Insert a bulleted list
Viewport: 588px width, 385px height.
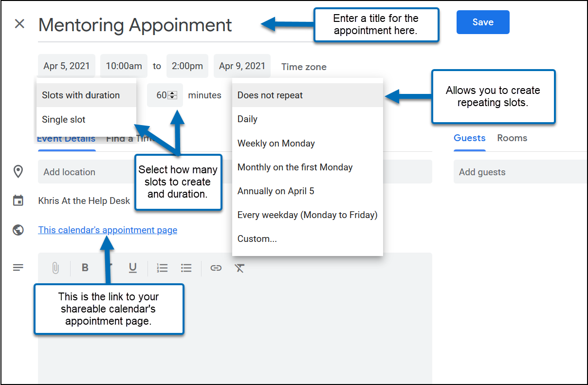click(186, 268)
